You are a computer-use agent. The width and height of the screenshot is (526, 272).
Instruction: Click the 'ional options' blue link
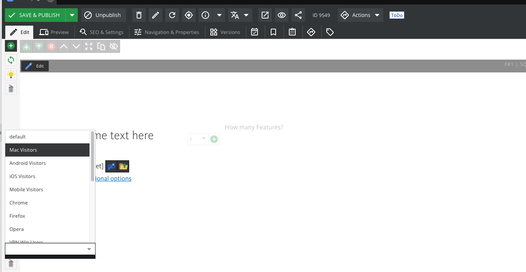pyautogui.click(x=113, y=178)
